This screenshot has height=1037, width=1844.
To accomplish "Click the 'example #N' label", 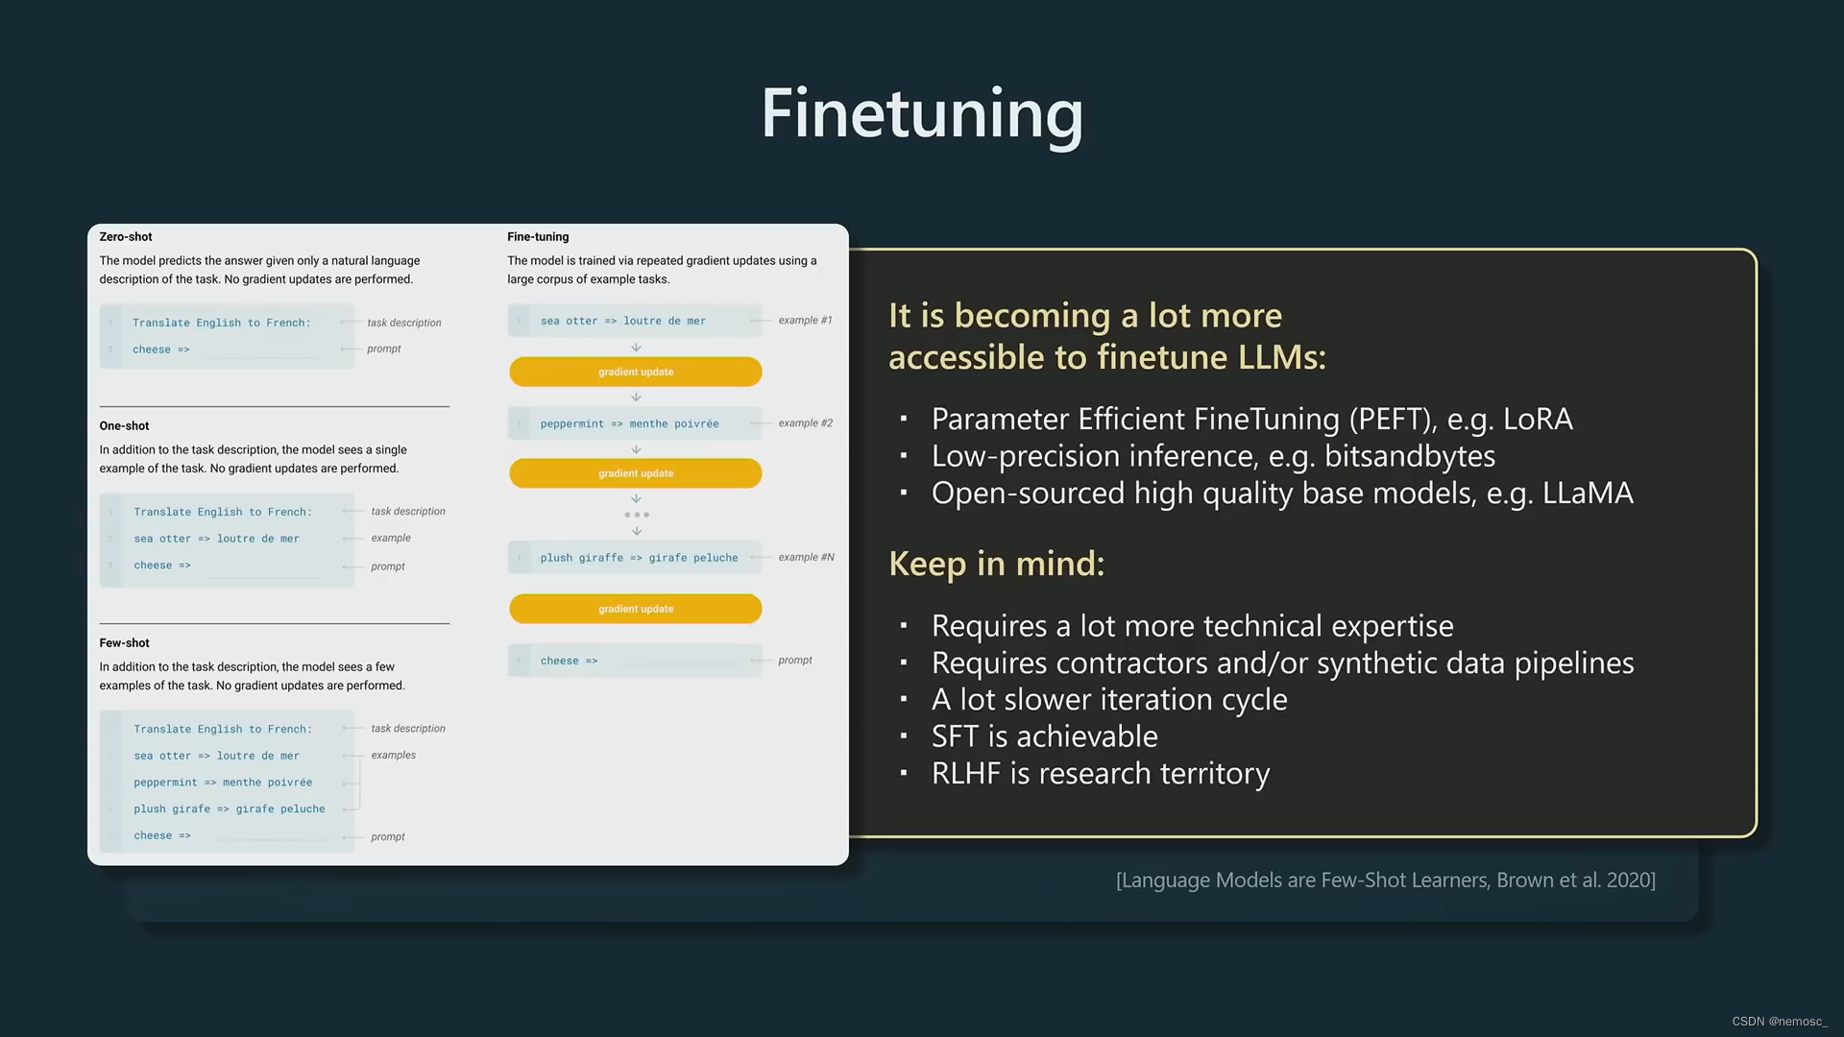I will [807, 558].
